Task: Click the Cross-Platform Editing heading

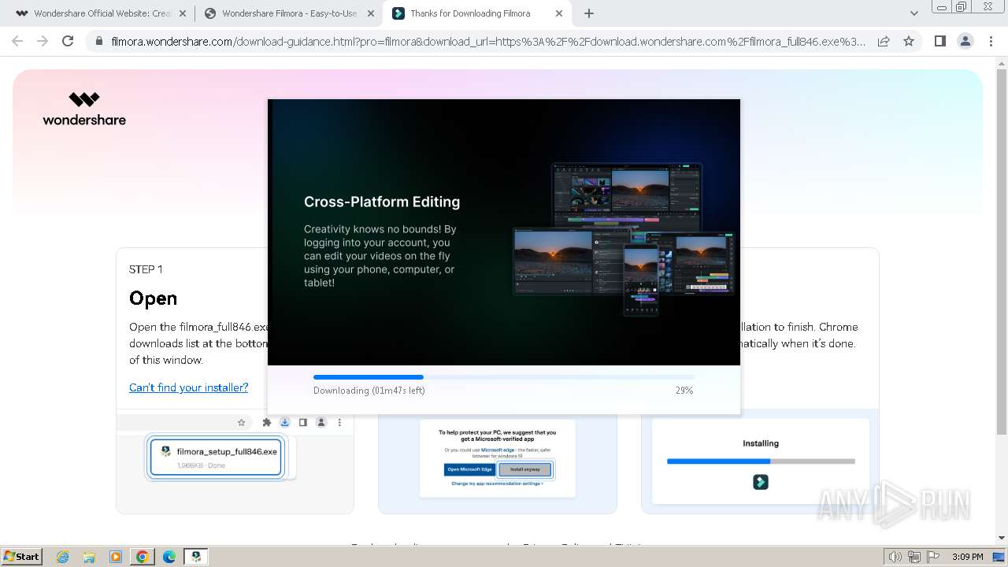Action: click(x=382, y=202)
